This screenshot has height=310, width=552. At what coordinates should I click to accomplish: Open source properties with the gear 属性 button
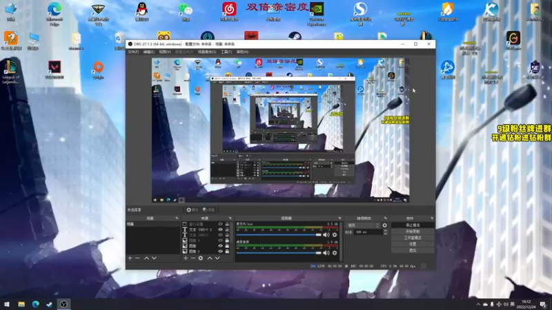pyautogui.click(x=193, y=210)
